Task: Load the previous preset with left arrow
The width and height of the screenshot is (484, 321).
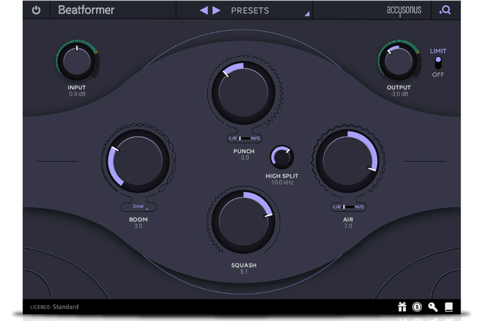Action: [204, 10]
